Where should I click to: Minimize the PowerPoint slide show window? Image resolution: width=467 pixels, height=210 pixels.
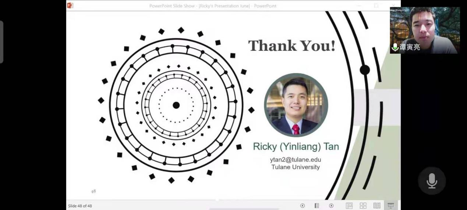coord(359,6)
